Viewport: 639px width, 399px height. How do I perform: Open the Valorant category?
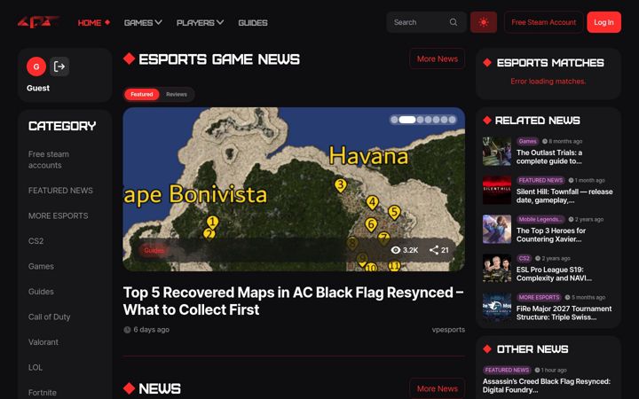[43, 342]
